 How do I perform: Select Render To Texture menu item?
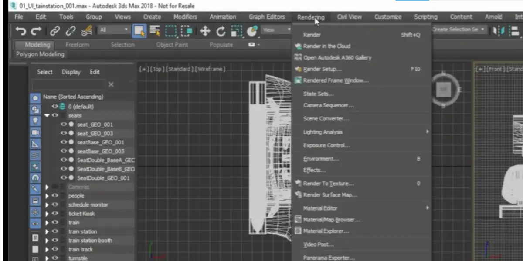pyautogui.click(x=329, y=184)
